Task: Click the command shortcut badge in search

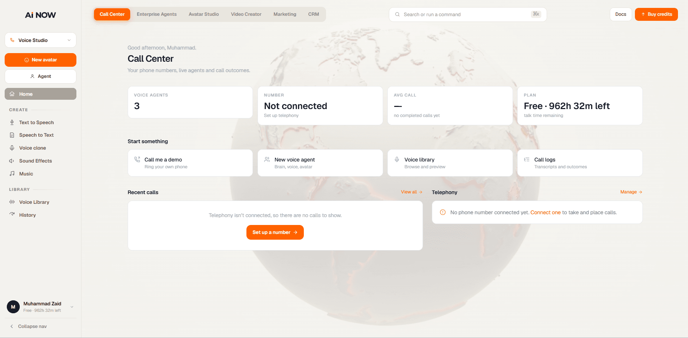Action: (536, 14)
